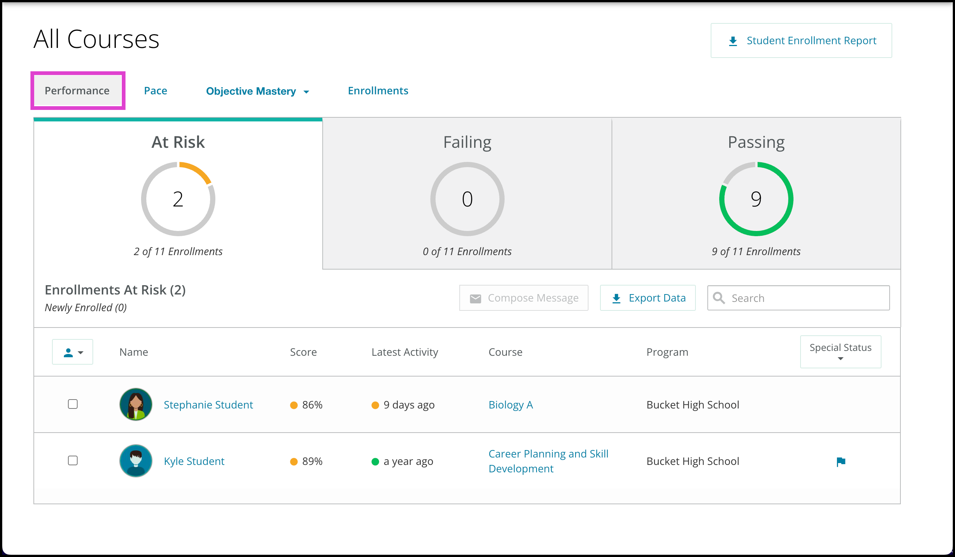The width and height of the screenshot is (955, 557).
Task: Click Export Data button
Action: 648,298
